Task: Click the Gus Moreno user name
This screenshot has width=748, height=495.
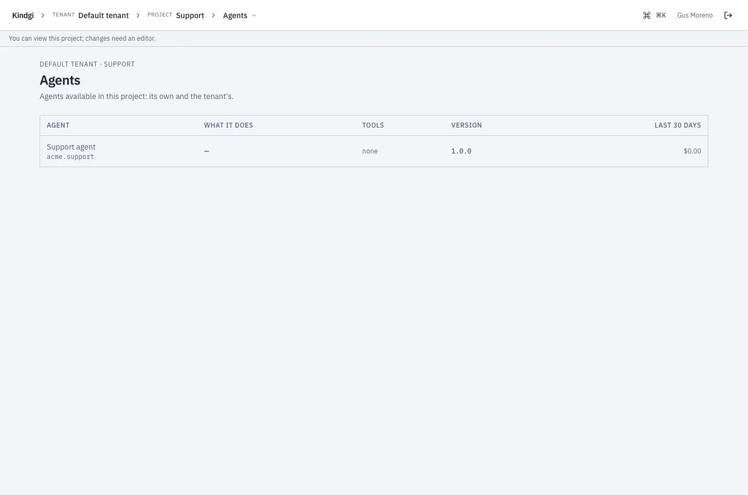Action: pos(695,15)
